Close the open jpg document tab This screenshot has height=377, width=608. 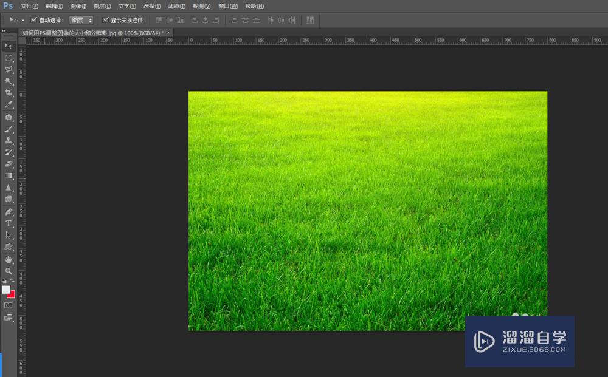click(x=168, y=32)
